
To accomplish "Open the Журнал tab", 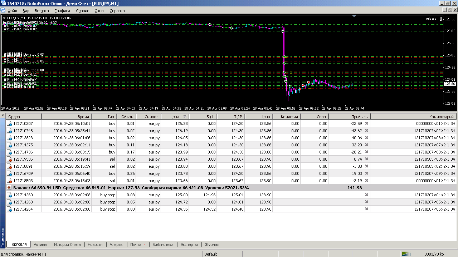I will [212, 245].
